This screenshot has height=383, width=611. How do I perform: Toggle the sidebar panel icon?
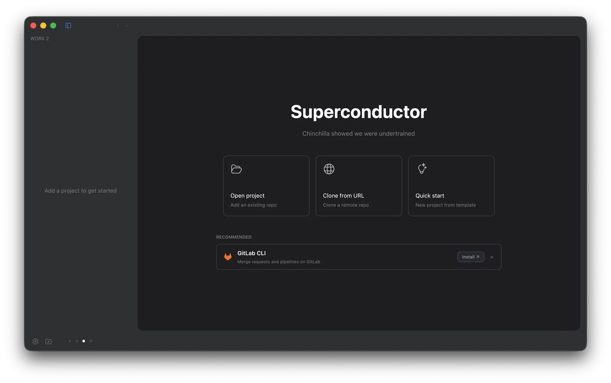pos(68,26)
